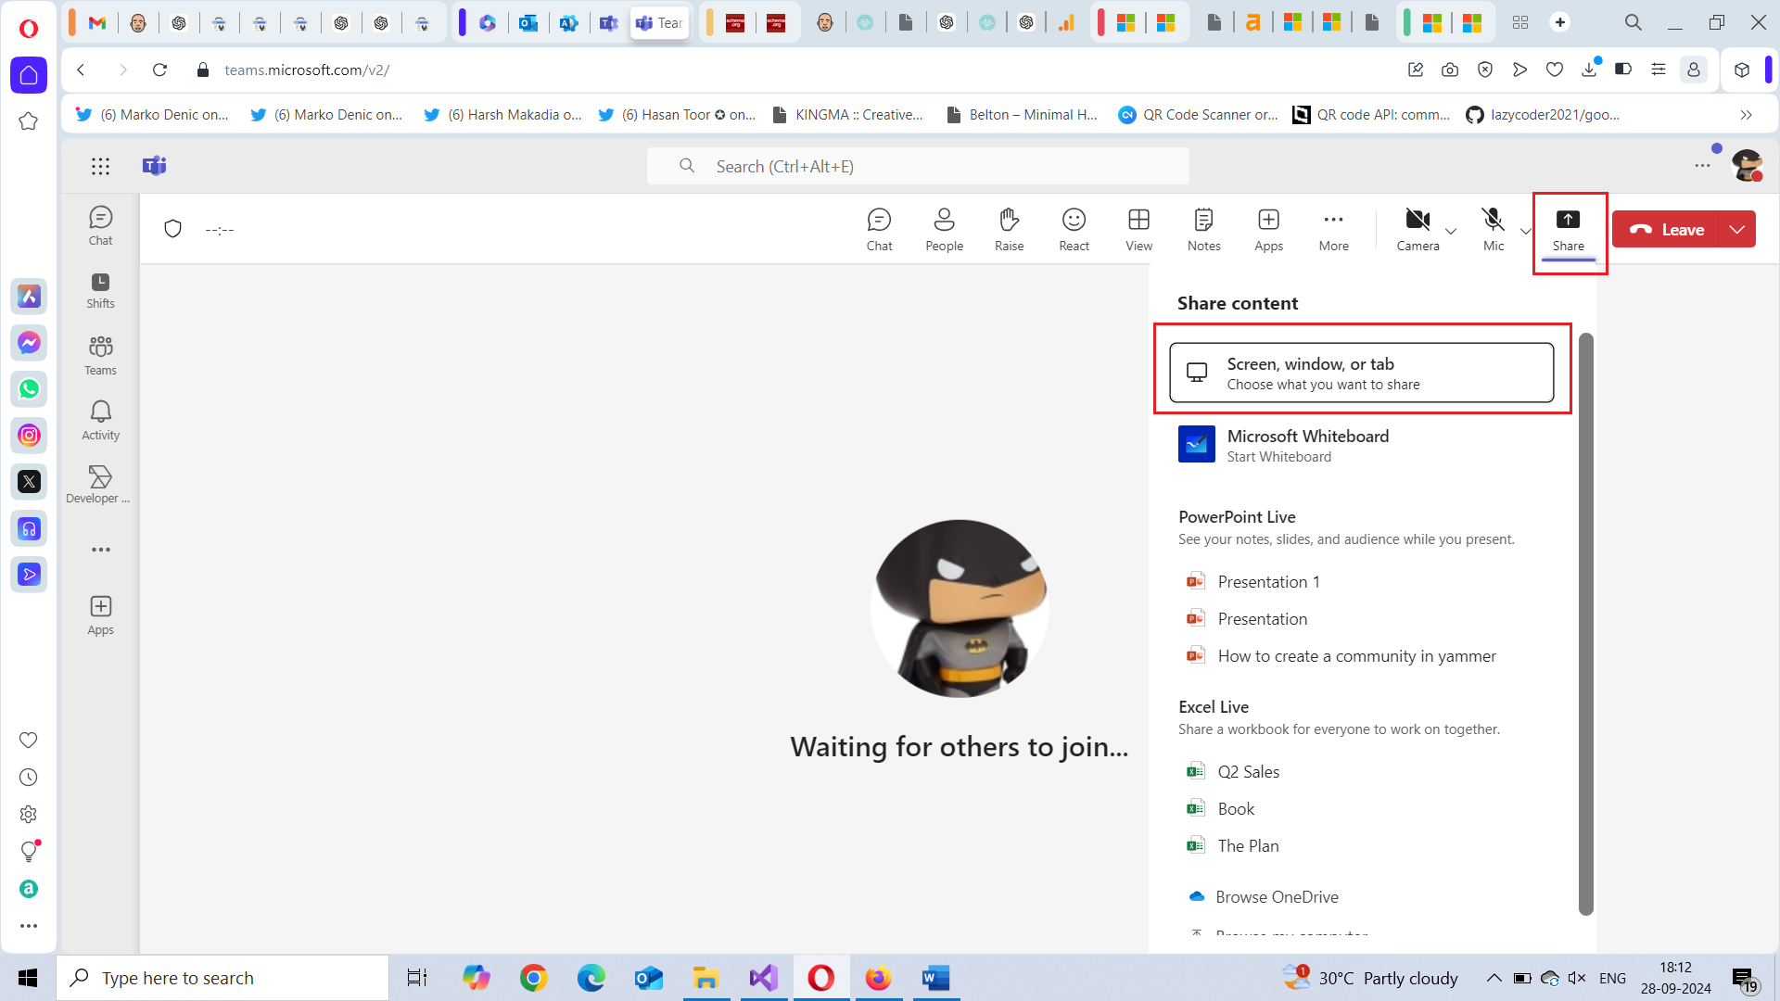Image resolution: width=1780 pixels, height=1001 pixels.
Task: Switch to the Outlook browser tab
Action: coord(528,22)
